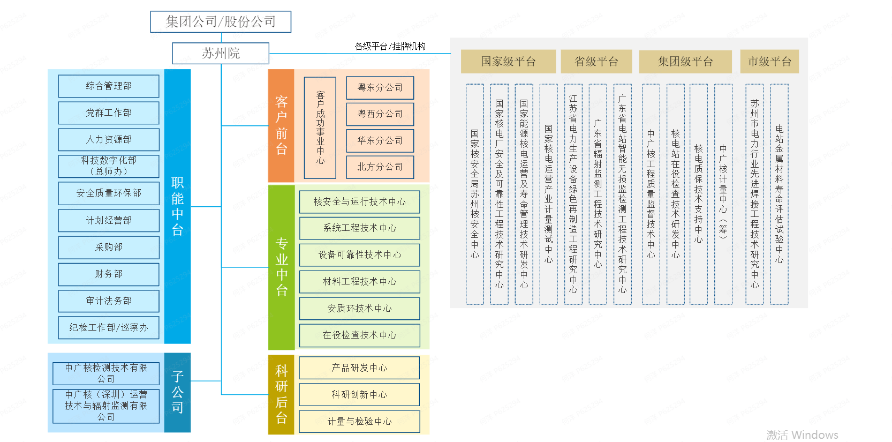This screenshot has height=442, width=892.
Task: Click the 电站金属材料寿命评估试验中心 column
Action: [x=780, y=194]
